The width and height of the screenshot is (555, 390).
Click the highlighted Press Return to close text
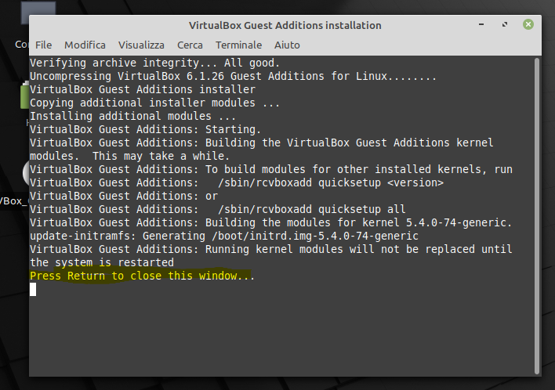click(x=142, y=276)
